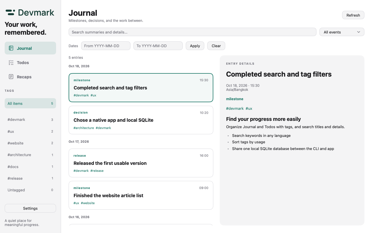Click 'Sort tags by usage' bullet

point(248,142)
